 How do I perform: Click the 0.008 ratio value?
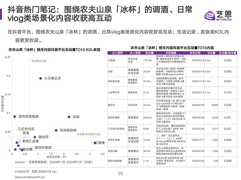tap(228, 140)
